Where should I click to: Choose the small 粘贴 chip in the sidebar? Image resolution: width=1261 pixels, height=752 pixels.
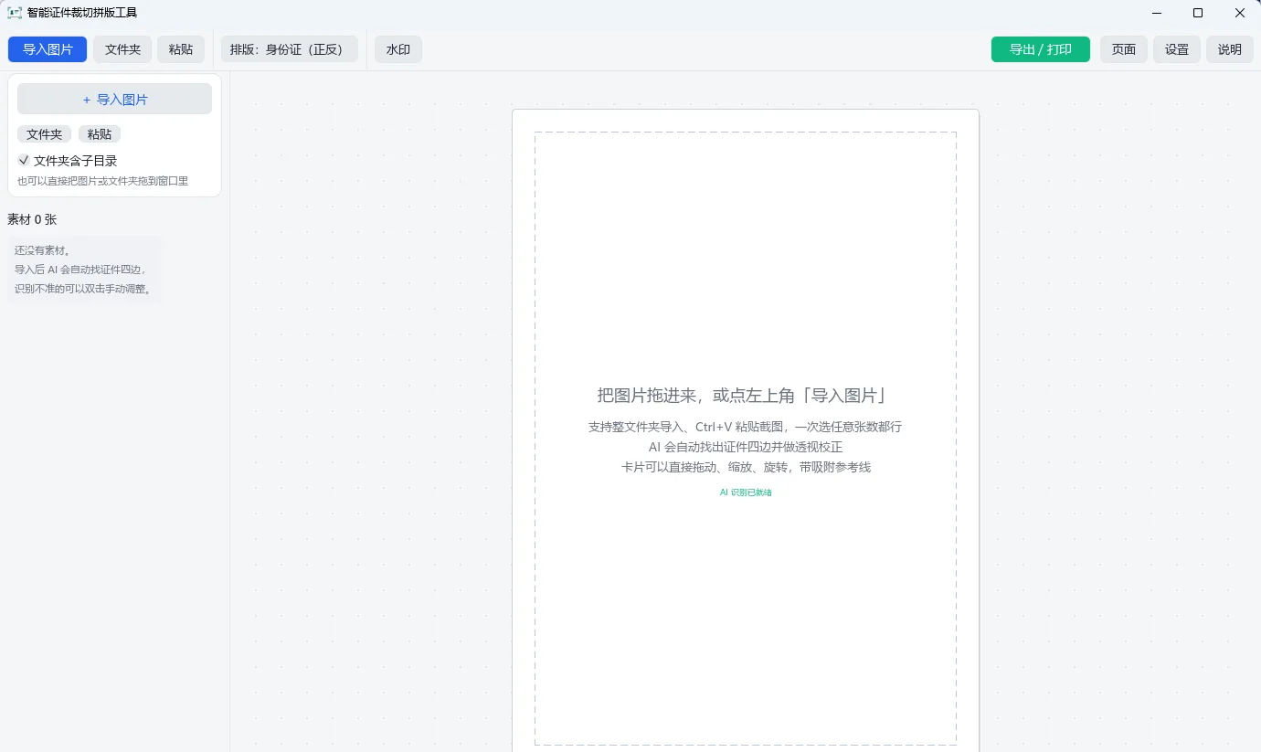point(100,134)
